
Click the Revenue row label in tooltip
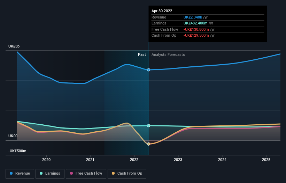[x=159, y=17]
